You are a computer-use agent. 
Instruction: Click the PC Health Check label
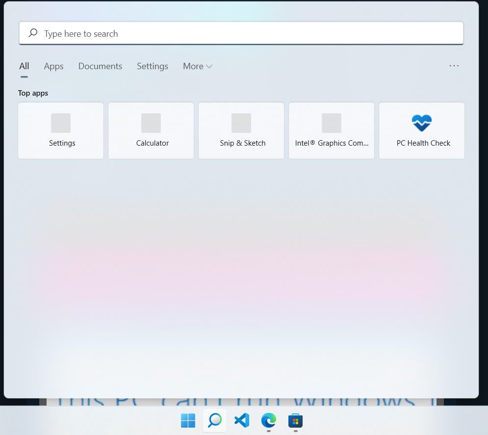click(x=423, y=143)
